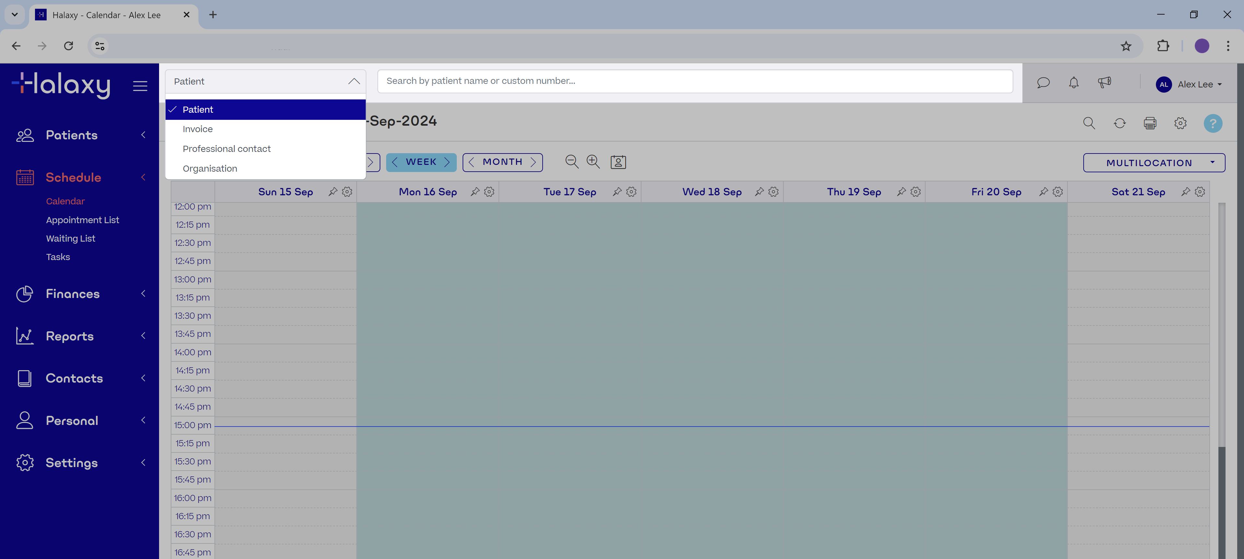The image size is (1244, 559).
Task: Toggle the pin on Sat 21 Sep
Action: coord(1186,192)
